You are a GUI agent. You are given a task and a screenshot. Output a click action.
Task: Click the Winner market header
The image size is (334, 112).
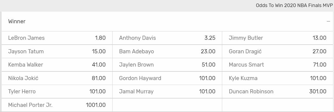click(x=17, y=21)
